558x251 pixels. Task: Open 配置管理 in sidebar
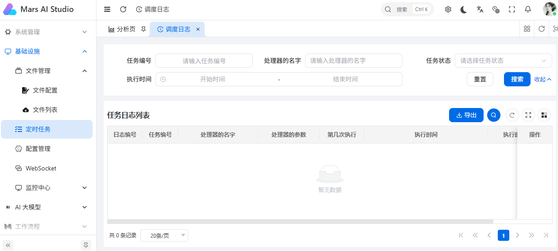pyautogui.click(x=46, y=149)
